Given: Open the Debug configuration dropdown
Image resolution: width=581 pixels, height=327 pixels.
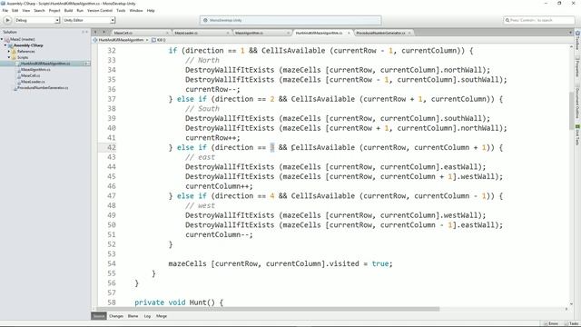Looking at the screenshot, I should 36,20.
